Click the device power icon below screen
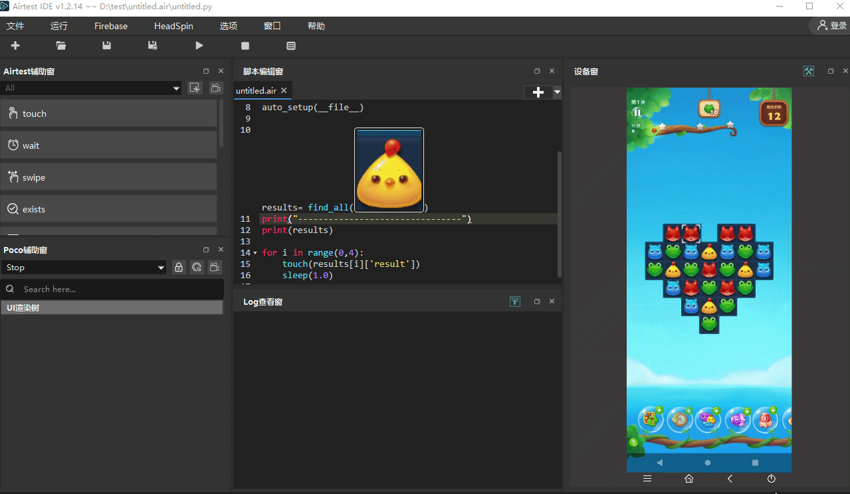Viewport: 850px width, 494px height. [x=771, y=478]
